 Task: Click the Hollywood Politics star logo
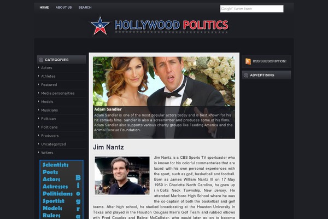(100, 26)
